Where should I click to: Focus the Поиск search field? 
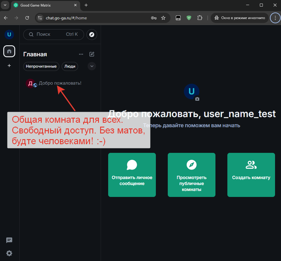54,34
